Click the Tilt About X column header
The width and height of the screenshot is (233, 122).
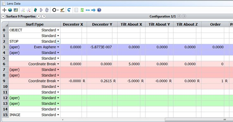(132, 25)
